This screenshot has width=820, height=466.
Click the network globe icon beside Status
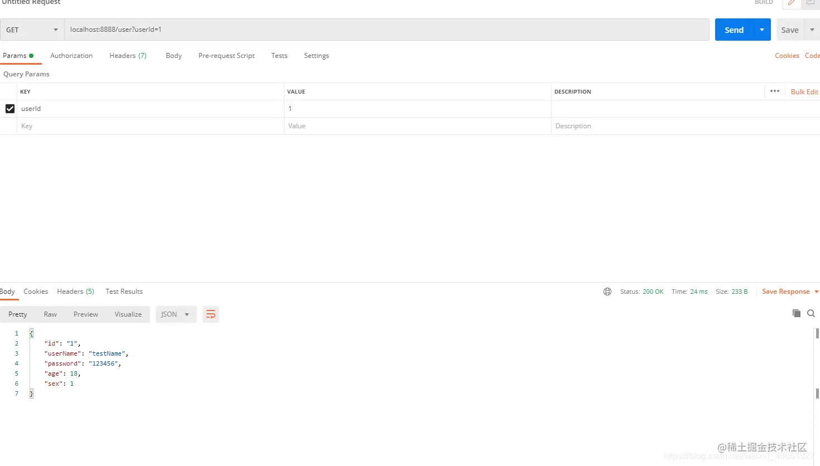pyautogui.click(x=607, y=292)
